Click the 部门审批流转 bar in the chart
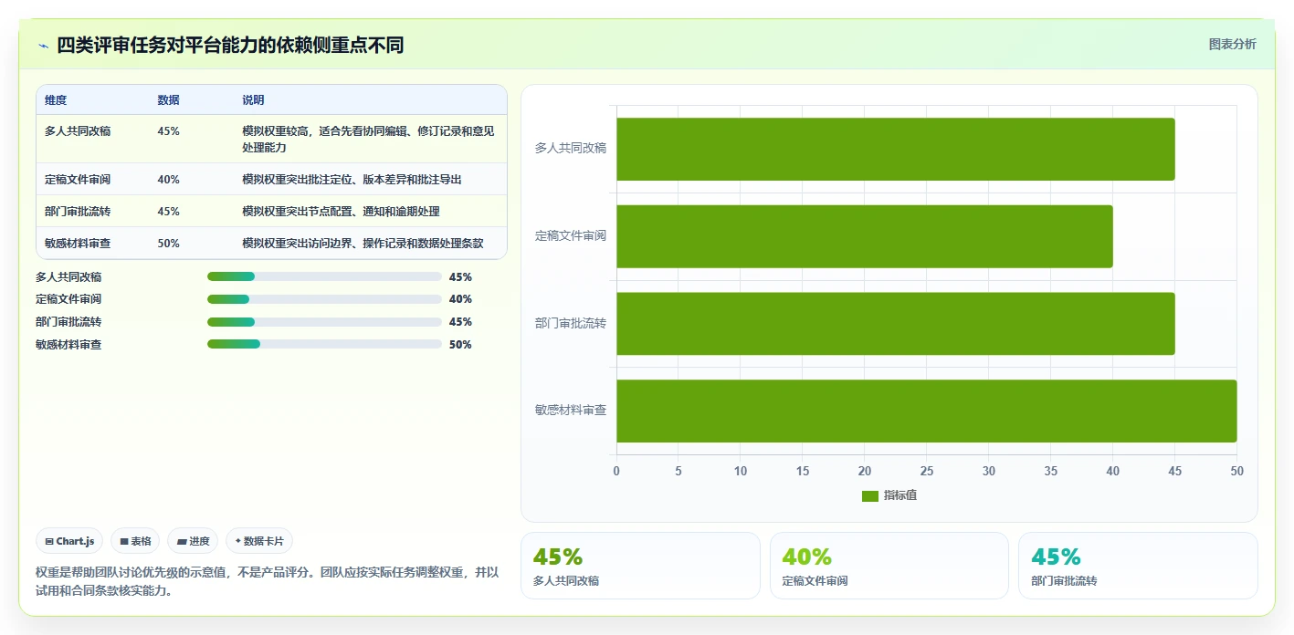The height and width of the screenshot is (635, 1294). [x=896, y=324]
